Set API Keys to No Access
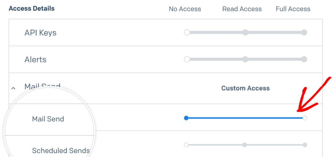Image resolution: width=334 pixels, height=157 pixels. (x=187, y=33)
